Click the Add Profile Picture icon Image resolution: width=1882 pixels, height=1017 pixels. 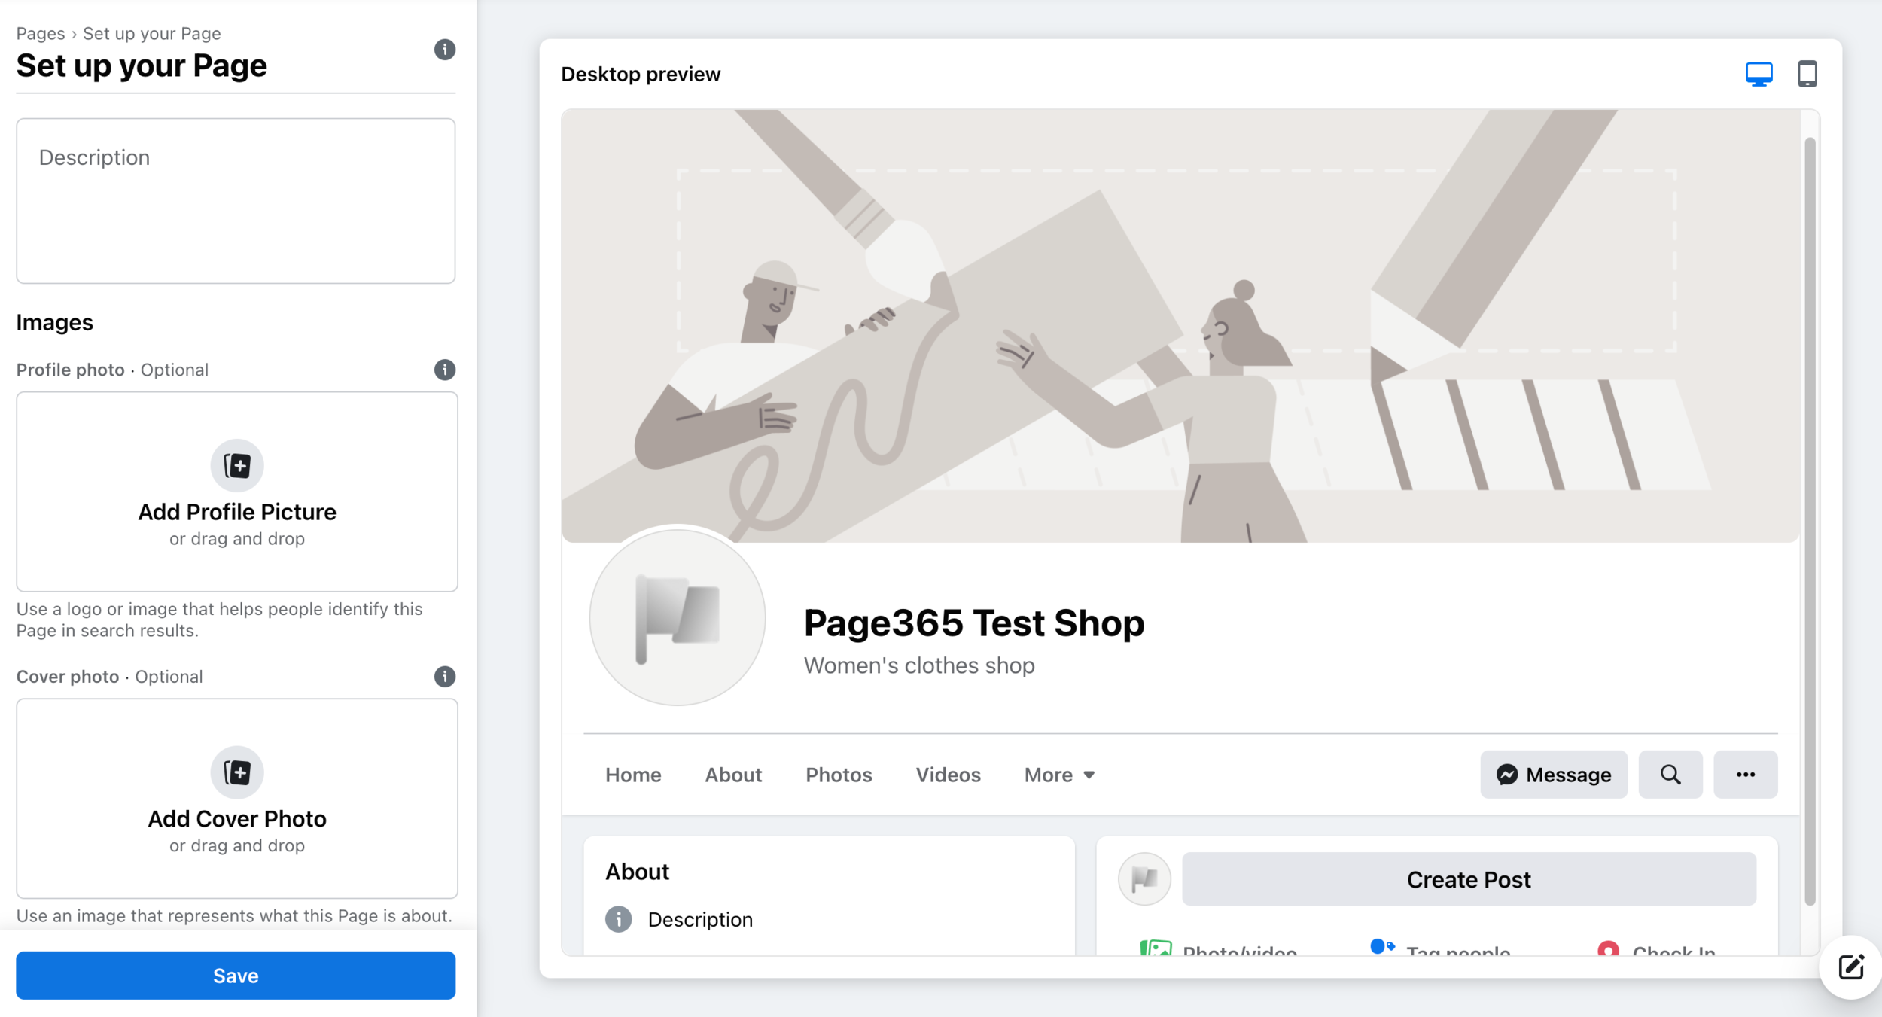tap(237, 465)
